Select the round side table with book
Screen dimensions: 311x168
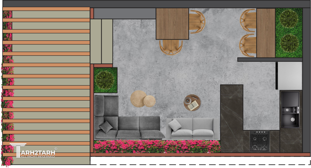[192, 103]
